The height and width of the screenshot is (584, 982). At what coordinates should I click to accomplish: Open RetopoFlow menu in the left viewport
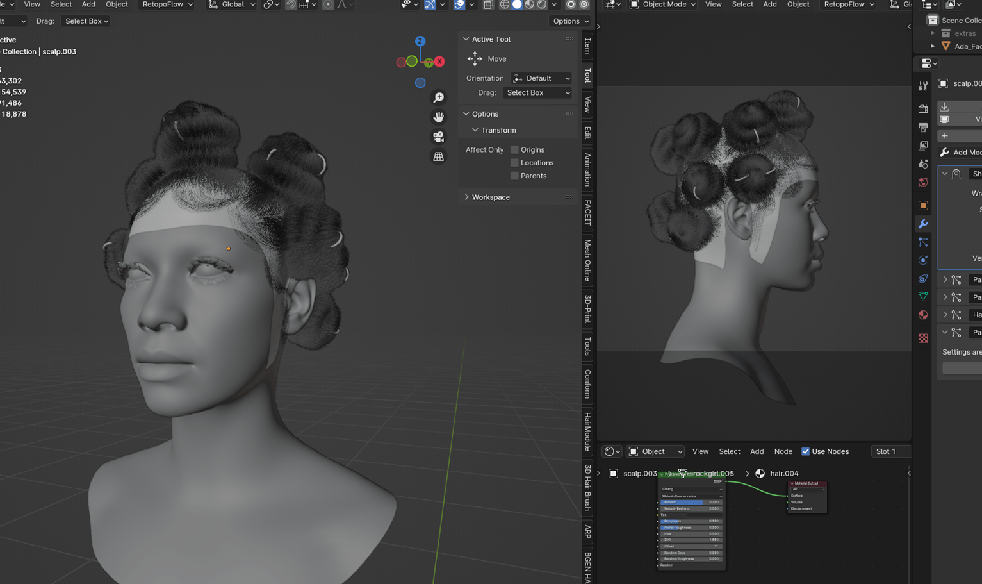(168, 4)
